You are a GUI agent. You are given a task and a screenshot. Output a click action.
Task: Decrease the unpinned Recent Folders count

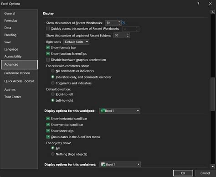(x=128, y=37)
